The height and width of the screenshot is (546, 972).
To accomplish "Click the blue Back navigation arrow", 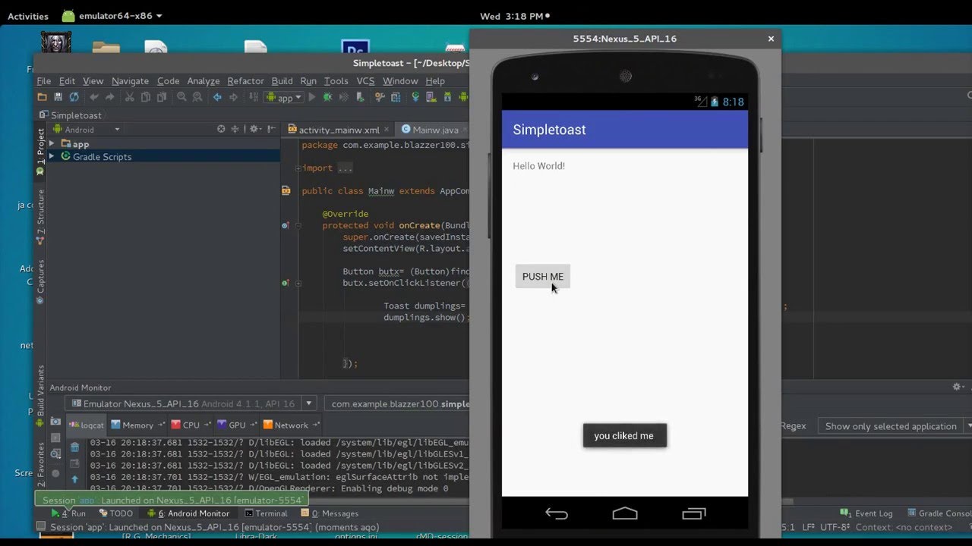I will (x=217, y=97).
